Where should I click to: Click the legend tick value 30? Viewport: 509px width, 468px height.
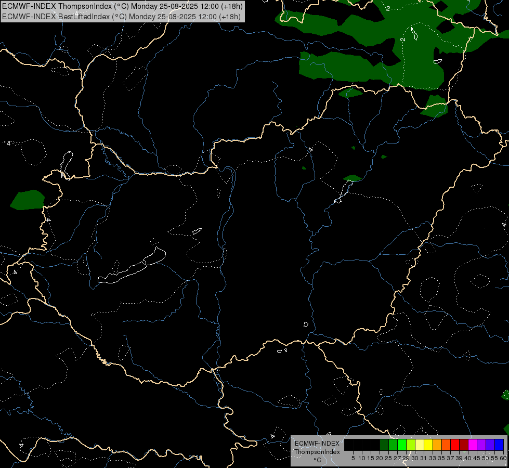[415, 458]
